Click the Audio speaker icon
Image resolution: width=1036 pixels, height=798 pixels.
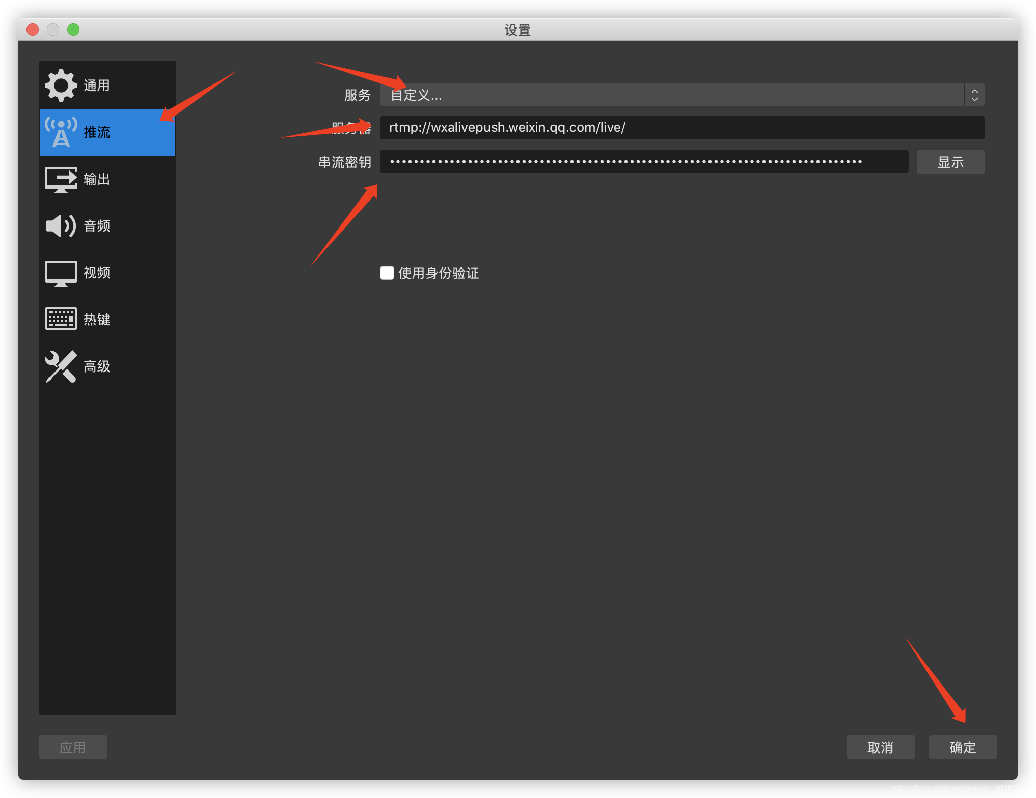61,225
